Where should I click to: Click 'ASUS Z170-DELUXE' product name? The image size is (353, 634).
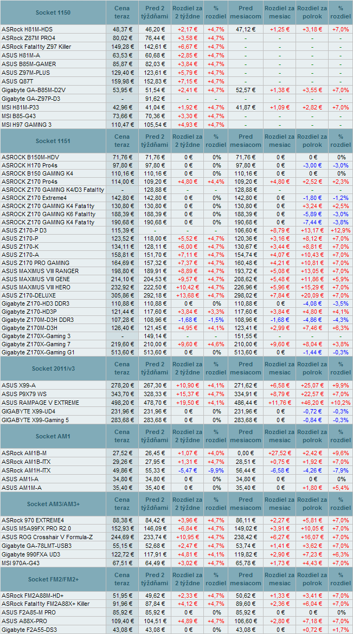(x=28, y=295)
